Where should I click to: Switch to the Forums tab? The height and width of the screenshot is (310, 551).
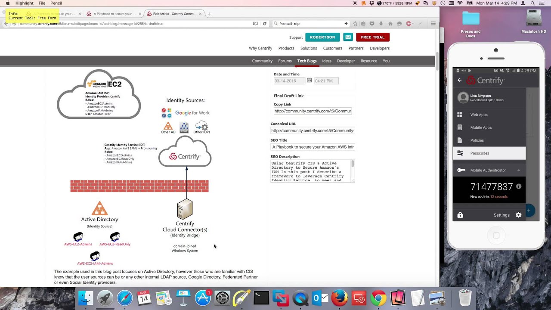[285, 61]
